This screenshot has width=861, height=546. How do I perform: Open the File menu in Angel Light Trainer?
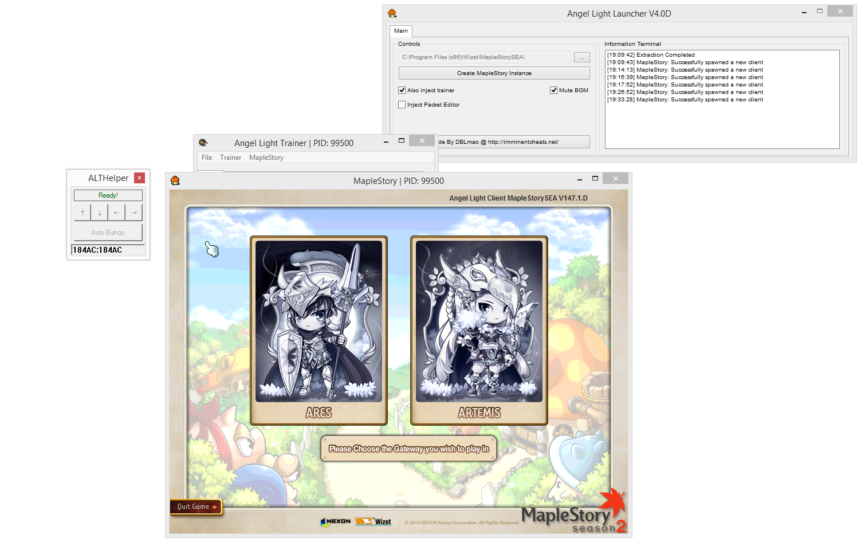tap(207, 158)
